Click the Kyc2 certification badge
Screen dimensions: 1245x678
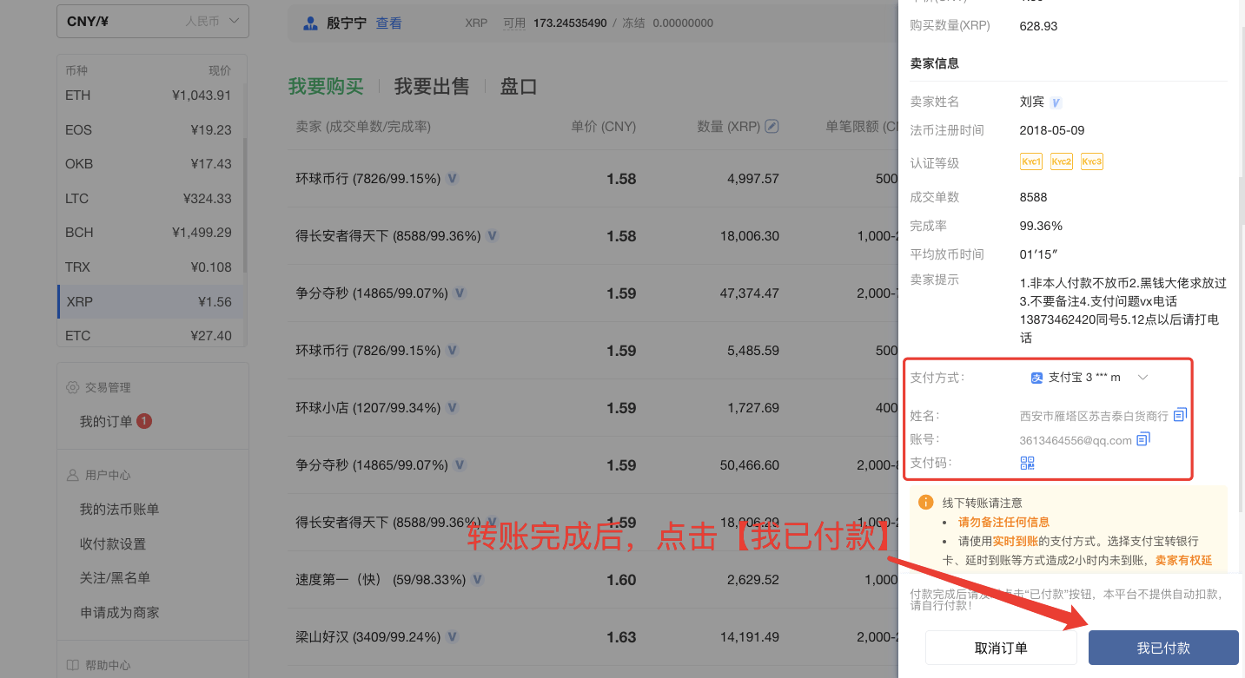(x=1062, y=161)
